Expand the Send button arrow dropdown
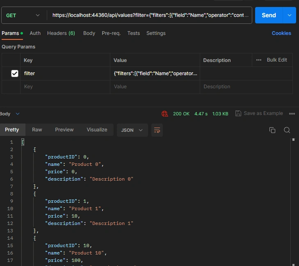This screenshot has height=266, width=299. (x=289, y=15)
